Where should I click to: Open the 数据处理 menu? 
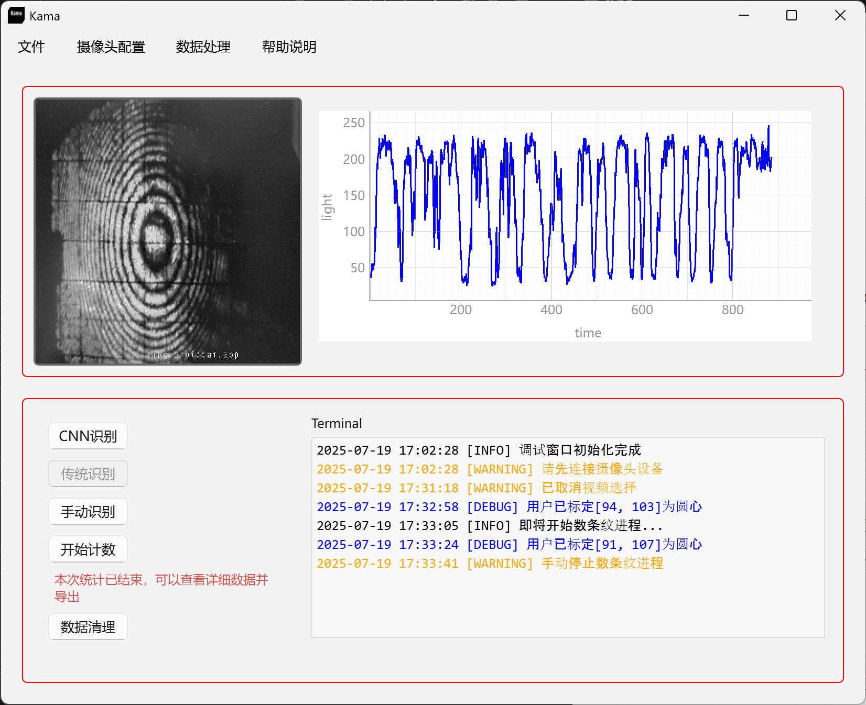tap(203, 47)
